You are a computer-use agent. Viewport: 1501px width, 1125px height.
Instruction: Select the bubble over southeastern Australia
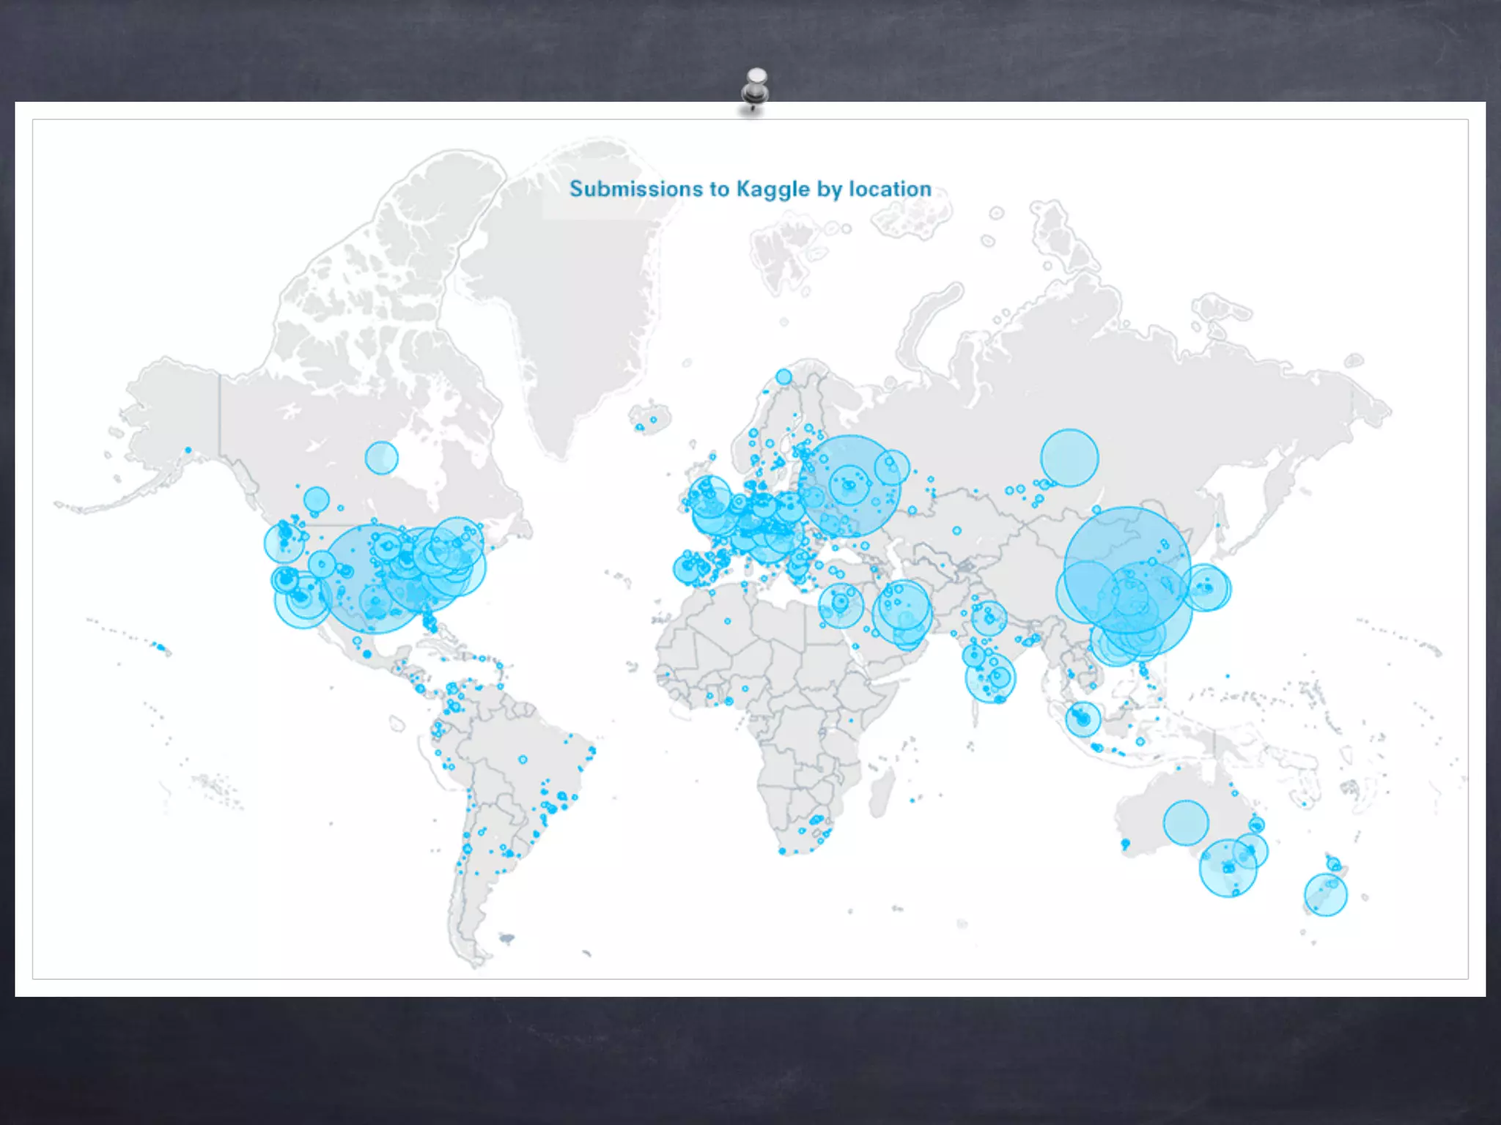[1228, 868]
